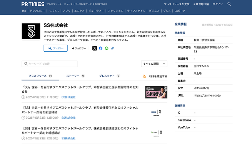Select the プレスリリース tab
This screenshot has height=144, width=252.
pyautogui.click(x=40, y=76)
